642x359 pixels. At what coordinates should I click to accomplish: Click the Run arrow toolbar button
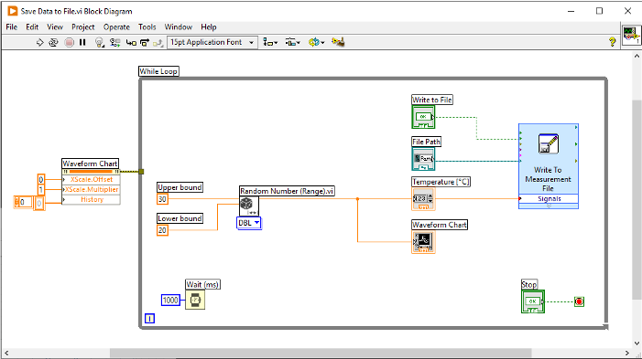39,42
